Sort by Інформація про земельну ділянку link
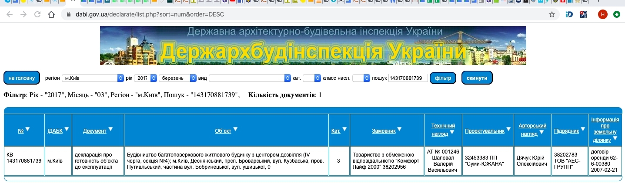The width and height of the screenshot is (625, 183). tap(605, 129)
